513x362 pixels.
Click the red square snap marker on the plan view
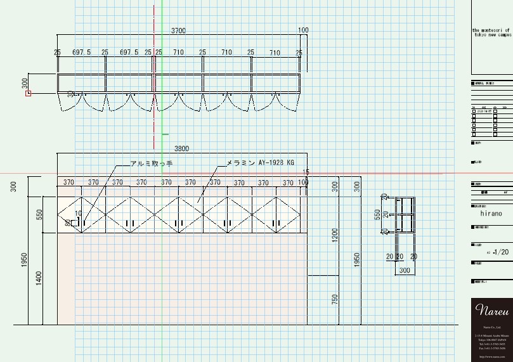tap(28, 94)
